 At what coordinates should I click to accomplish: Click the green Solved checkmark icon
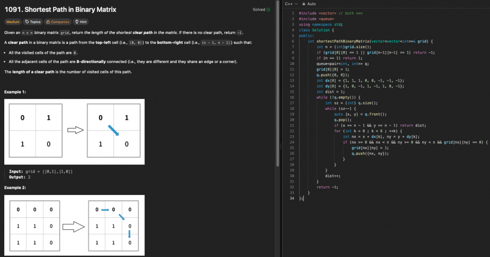pos(268,10)
